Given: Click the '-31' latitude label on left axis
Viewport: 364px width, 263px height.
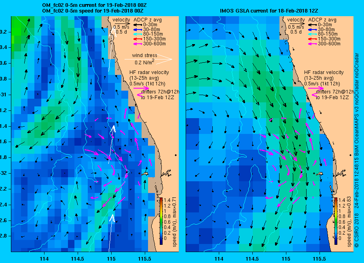Looking at the screenshot, I should click(x=4, y=95).
